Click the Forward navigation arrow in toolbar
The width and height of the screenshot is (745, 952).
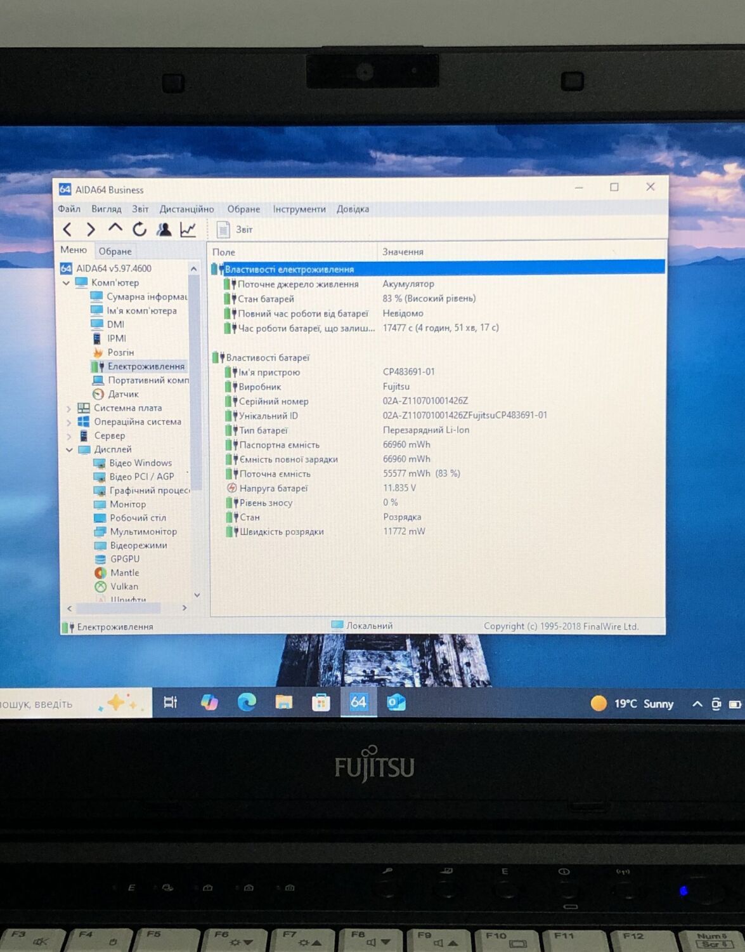point(91,230)
